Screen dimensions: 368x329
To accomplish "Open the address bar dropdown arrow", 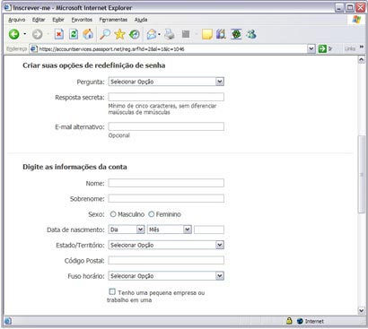I will (311, 48).
